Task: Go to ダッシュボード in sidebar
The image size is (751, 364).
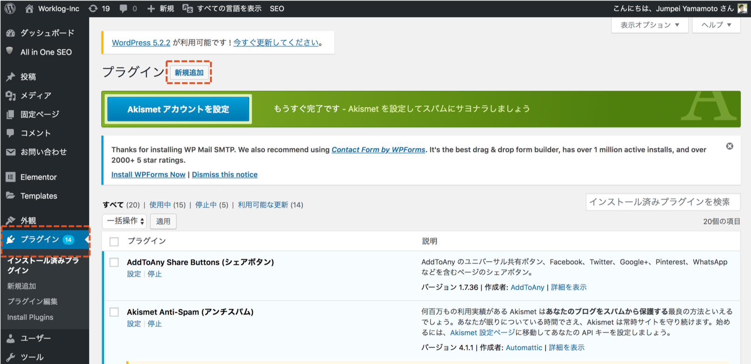Action: pos(47,33)
